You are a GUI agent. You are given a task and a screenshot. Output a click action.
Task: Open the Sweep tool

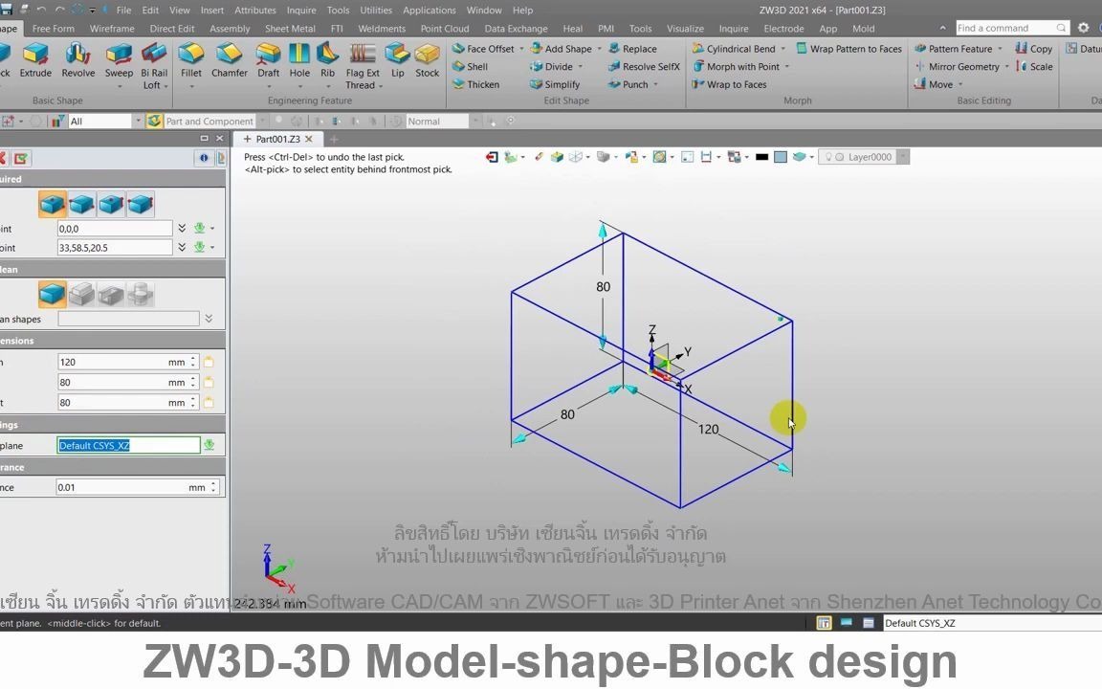click(117, 62)
